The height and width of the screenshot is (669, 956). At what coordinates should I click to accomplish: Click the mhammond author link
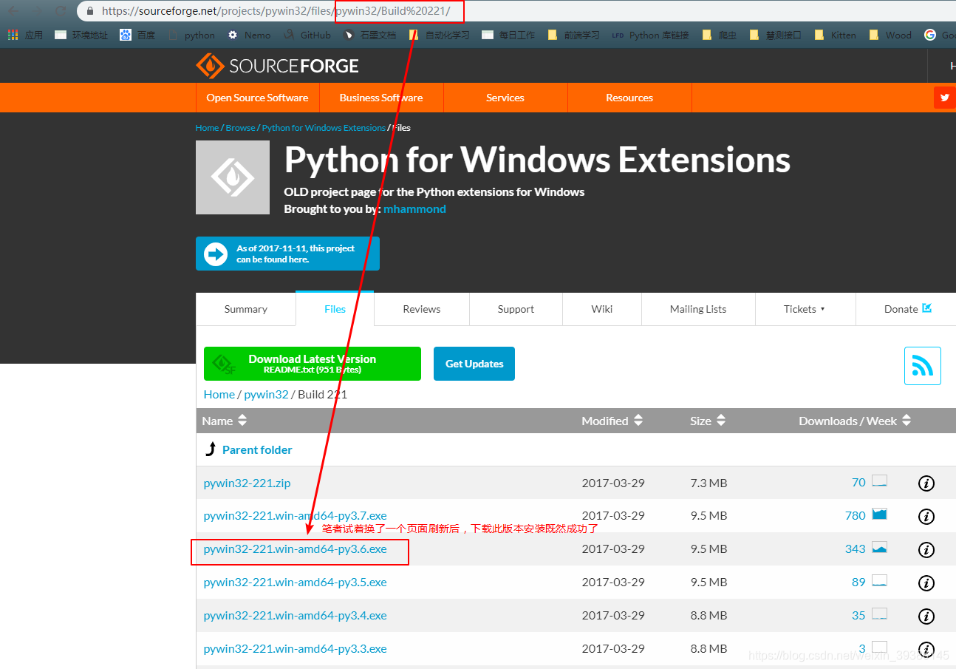click(414, 209)
